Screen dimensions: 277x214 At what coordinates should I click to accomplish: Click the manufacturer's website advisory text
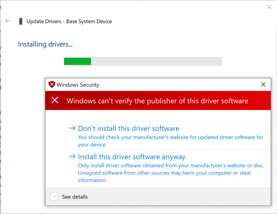coord(170,141)
